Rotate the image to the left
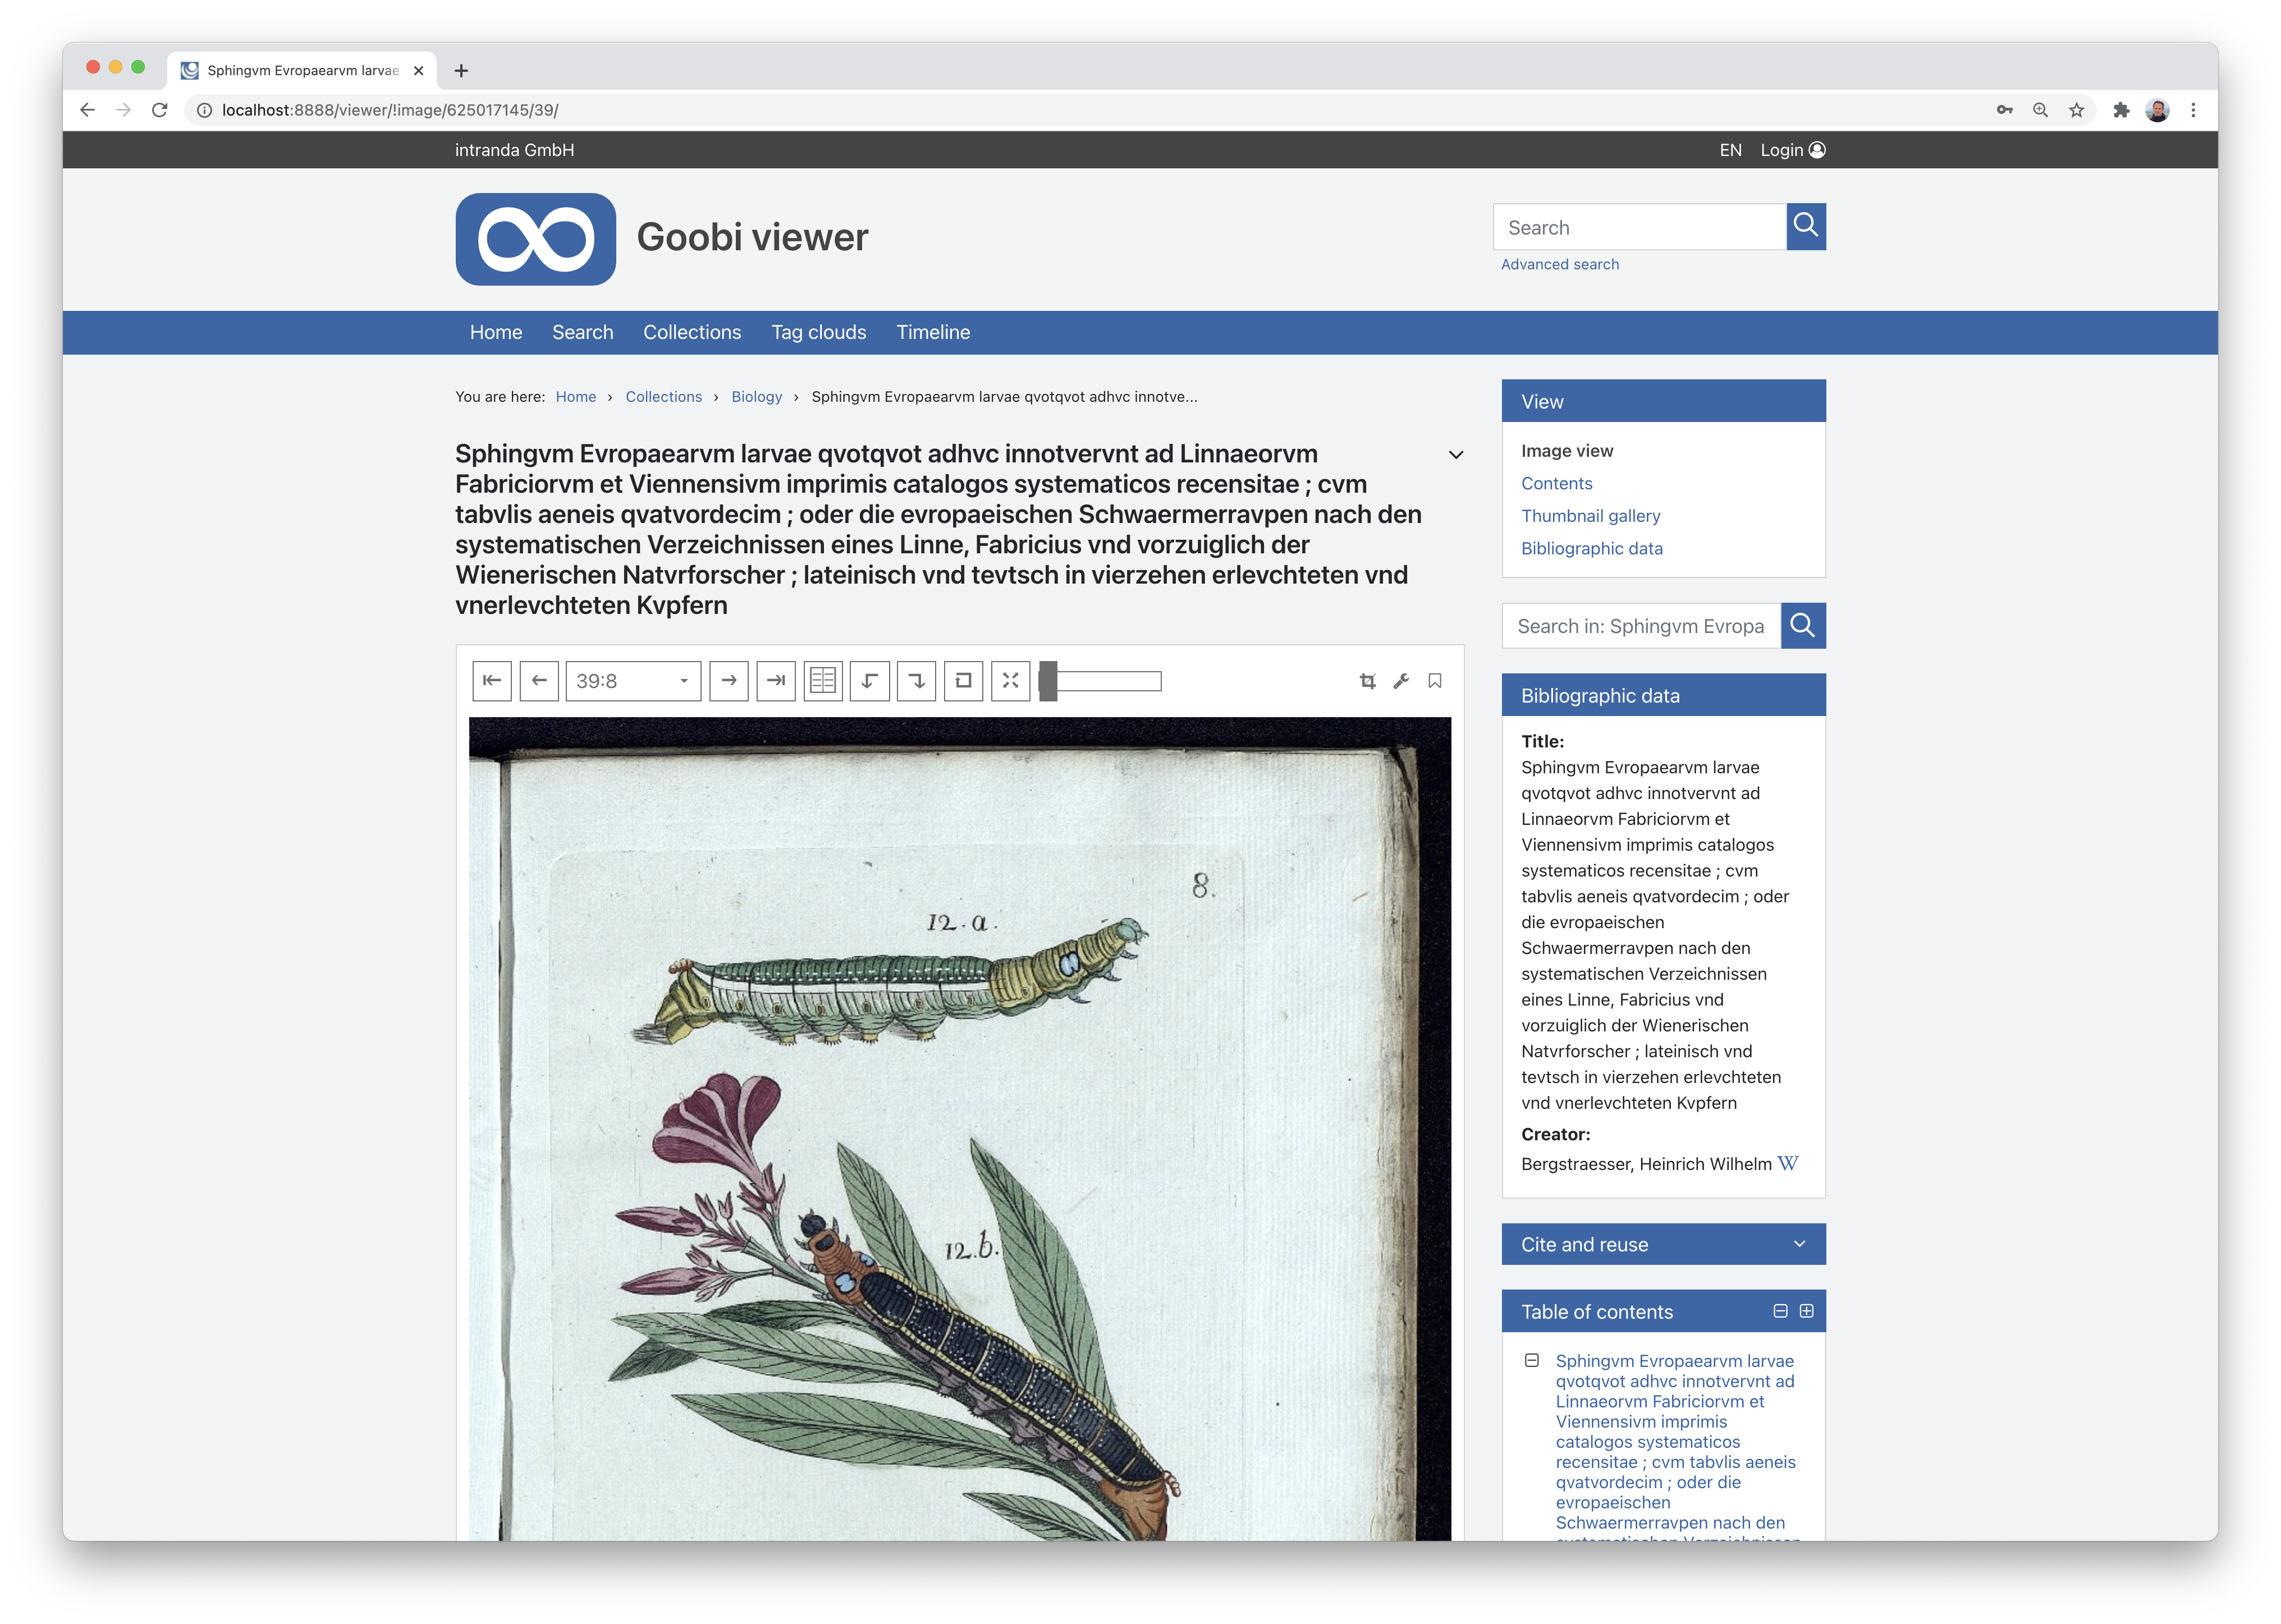Screen dimensions: 2281x1624 click(x=869, y=681)
